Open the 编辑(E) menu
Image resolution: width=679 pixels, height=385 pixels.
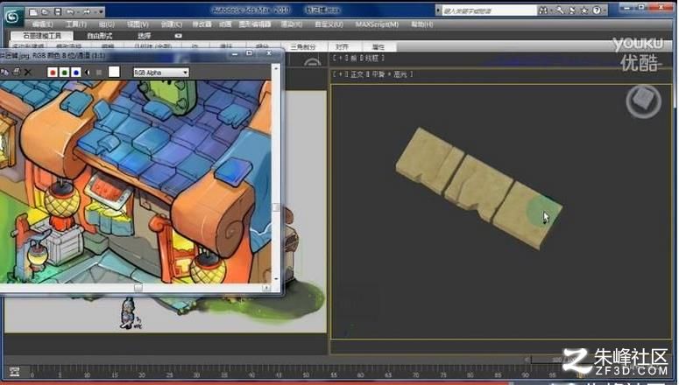point(42,24)
